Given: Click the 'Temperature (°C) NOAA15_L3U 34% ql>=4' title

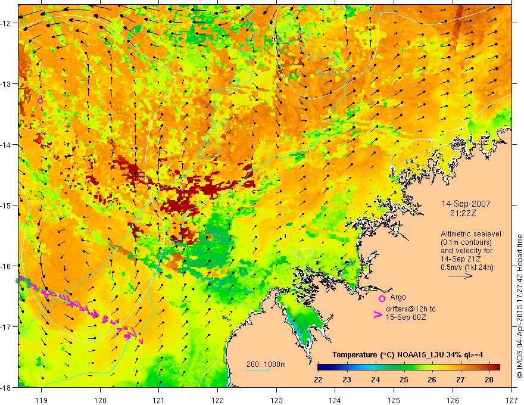Looking at the screenshot, I should point(407,355).
